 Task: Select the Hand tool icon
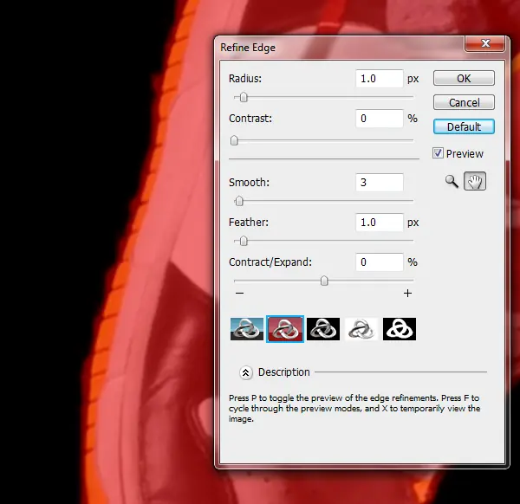point(475,181)
